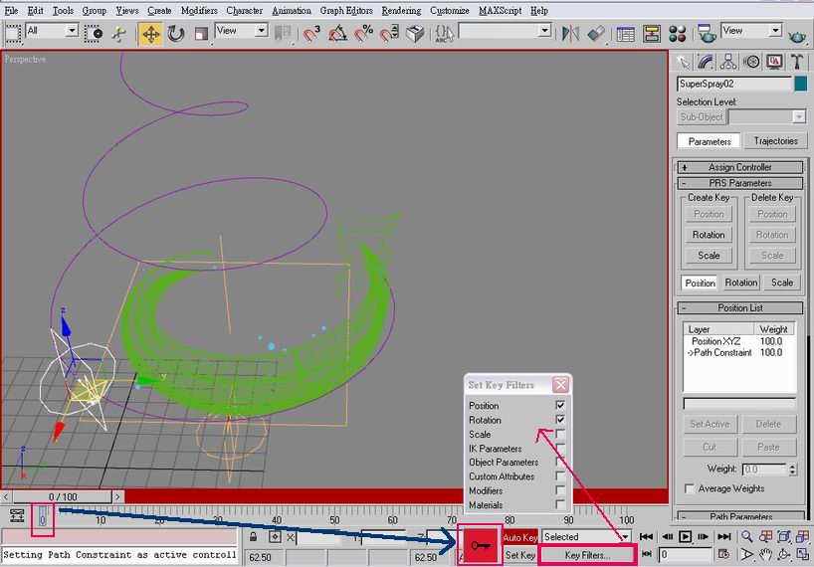Click the large red Set Keys button
The image size is (814, 567).
[x=479, y=546]
